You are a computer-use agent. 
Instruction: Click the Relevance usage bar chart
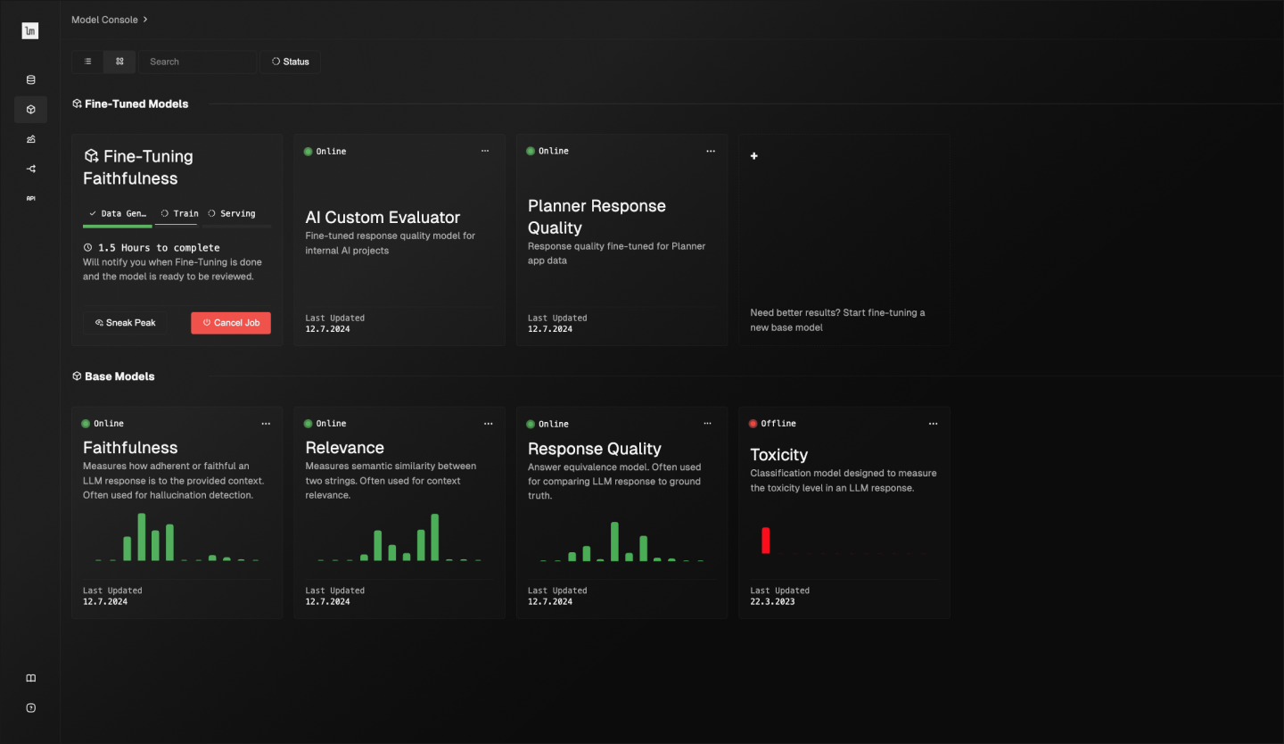399,537
